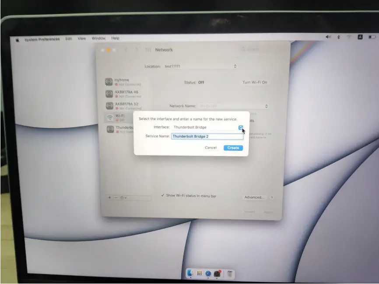Click the myhome service icon
Screen dimensions: 379x284
click(109, 82)
